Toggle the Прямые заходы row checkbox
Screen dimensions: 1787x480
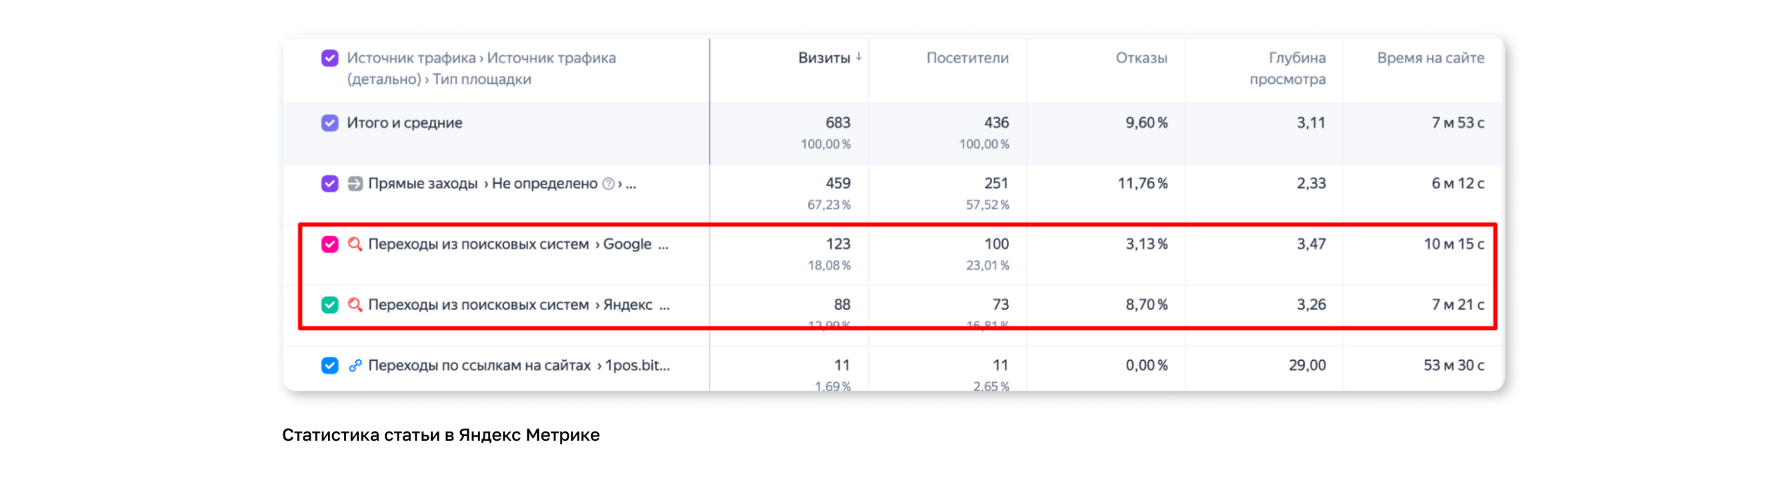(329, 184)
